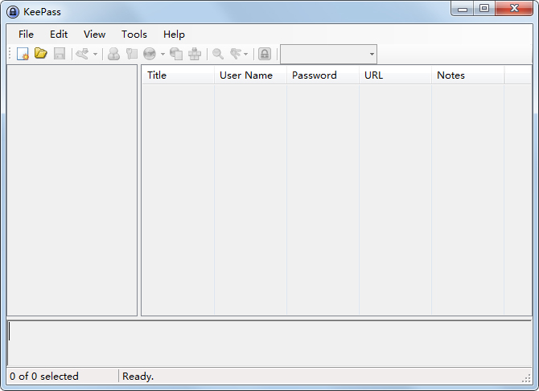Viewport: 539px width, 391px height.
Task: Click the Copy User Name person icon
Action: (113, 54)
